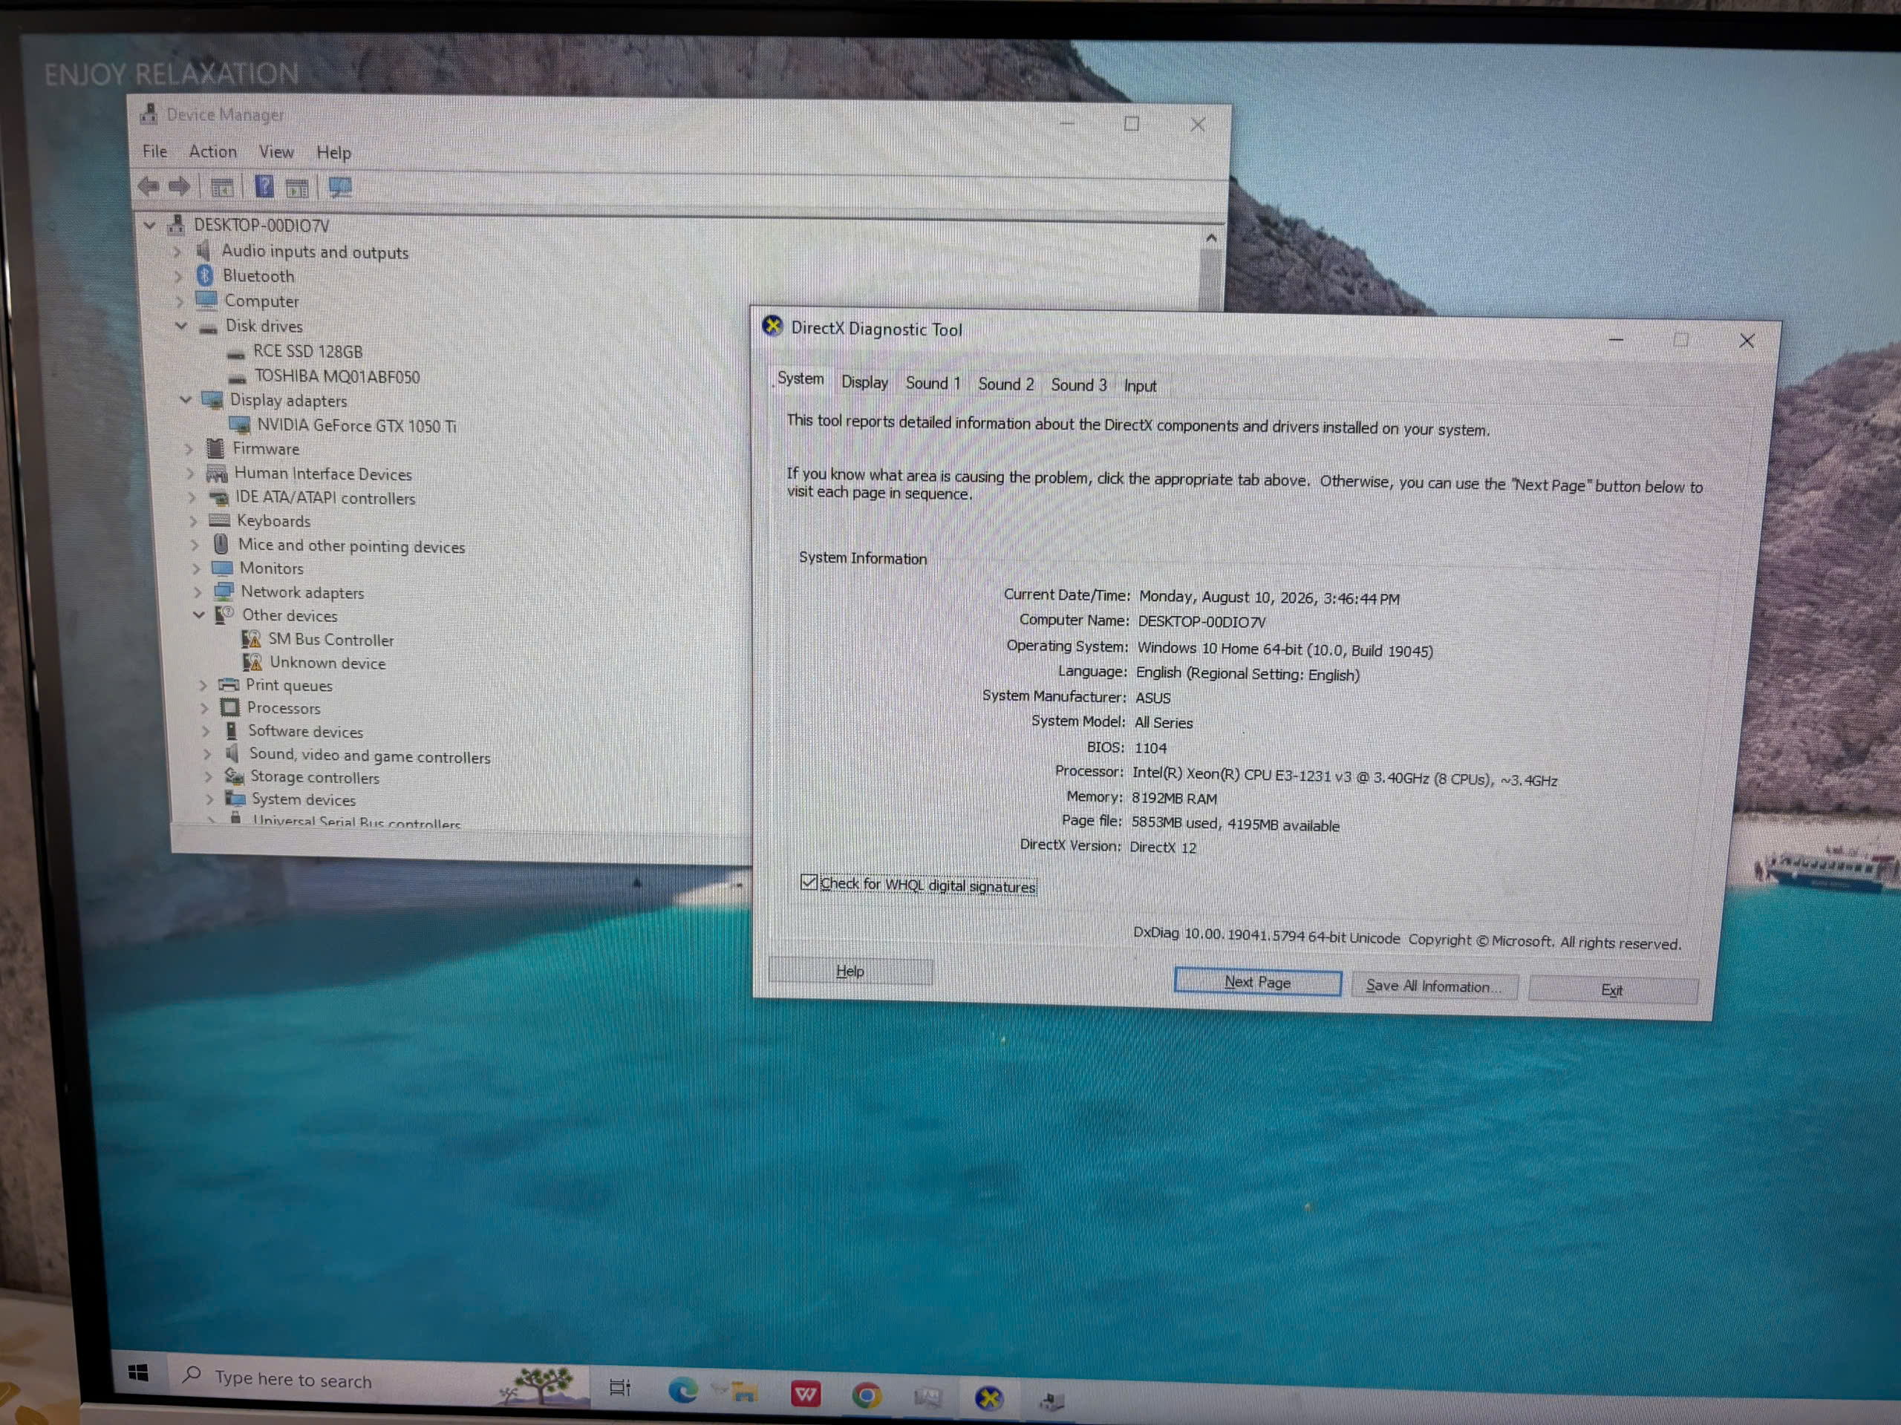This screenshot has width=1901, height=1425.
Task: Click the Bluetooth category icon
Action: [x=204, y=275]
